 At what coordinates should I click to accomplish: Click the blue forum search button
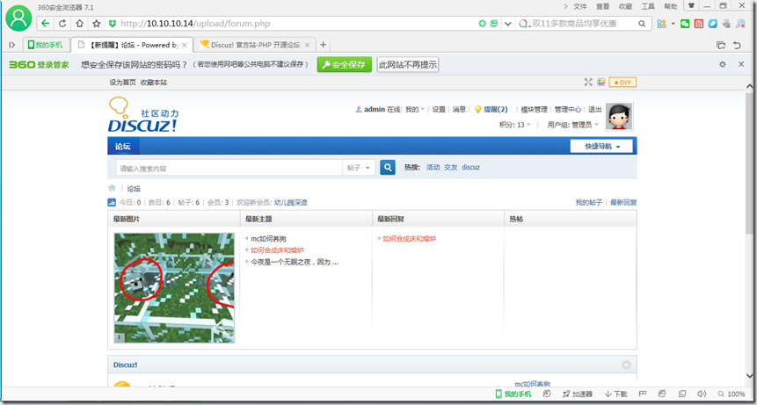pyautogui.click(x=388, y=167)
